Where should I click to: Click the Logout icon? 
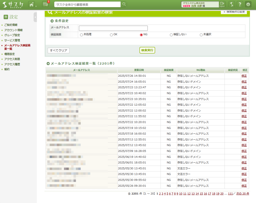click(222, 4)
